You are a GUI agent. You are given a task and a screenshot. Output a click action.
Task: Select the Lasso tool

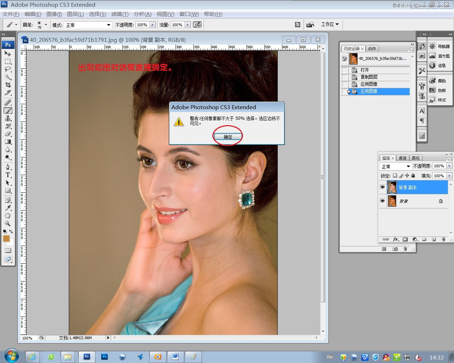pyautogui.click(x=8, y=69)
